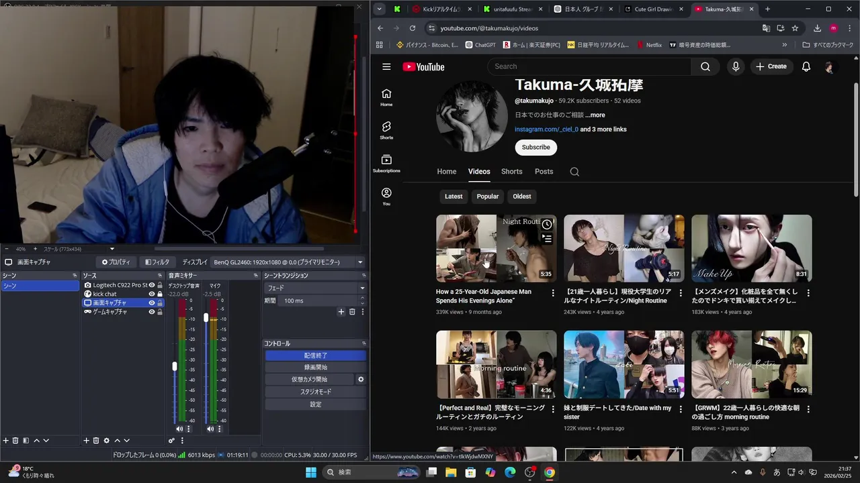860x483 pixels.
Task: Adjust デスクトップ音声 volume slider handle
Action: pos(175,366)
